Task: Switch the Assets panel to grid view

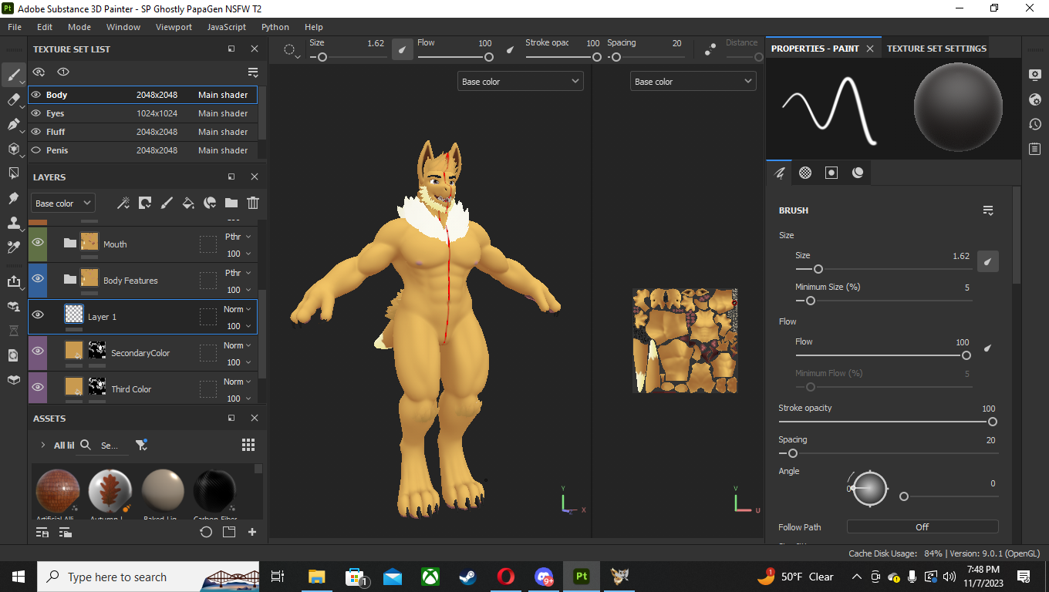Action: click(x=248, y=445)
